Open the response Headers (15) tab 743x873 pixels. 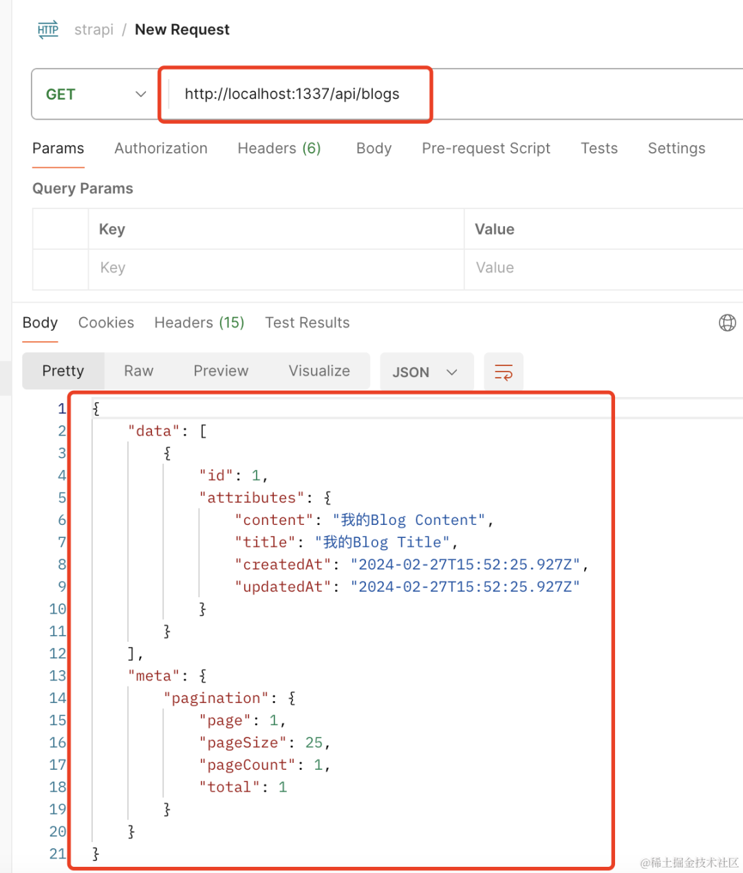200,323
